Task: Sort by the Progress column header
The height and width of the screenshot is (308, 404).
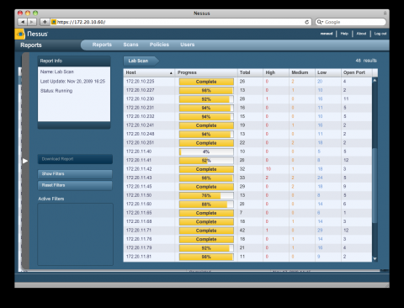Action: (x=206, y=72)
